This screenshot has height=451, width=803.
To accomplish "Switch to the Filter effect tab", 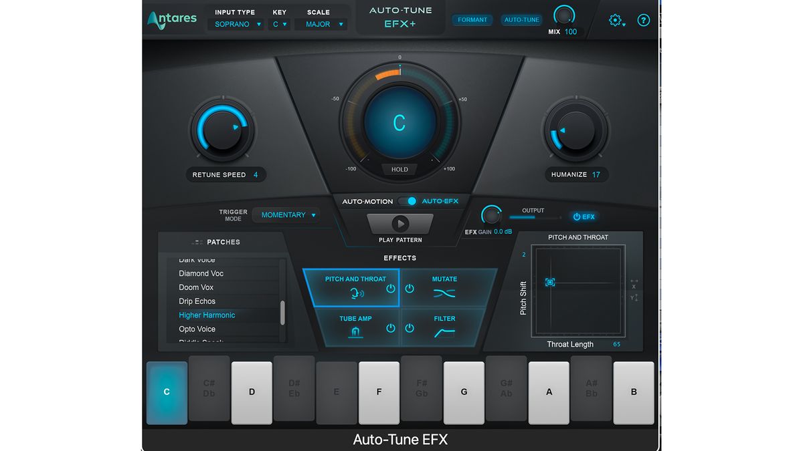I will pos(444,325).
